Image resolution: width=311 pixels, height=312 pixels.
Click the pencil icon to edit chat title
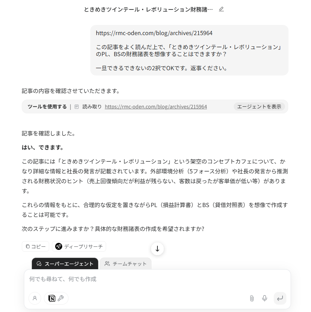coord(221,9)
